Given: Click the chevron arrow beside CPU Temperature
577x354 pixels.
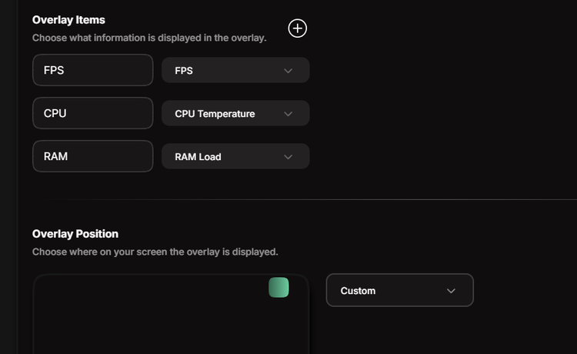Looking at the screenshot, I should coord(288,114).
